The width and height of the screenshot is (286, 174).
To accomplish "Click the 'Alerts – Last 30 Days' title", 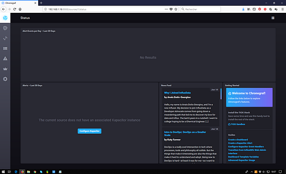I will 32,86.
